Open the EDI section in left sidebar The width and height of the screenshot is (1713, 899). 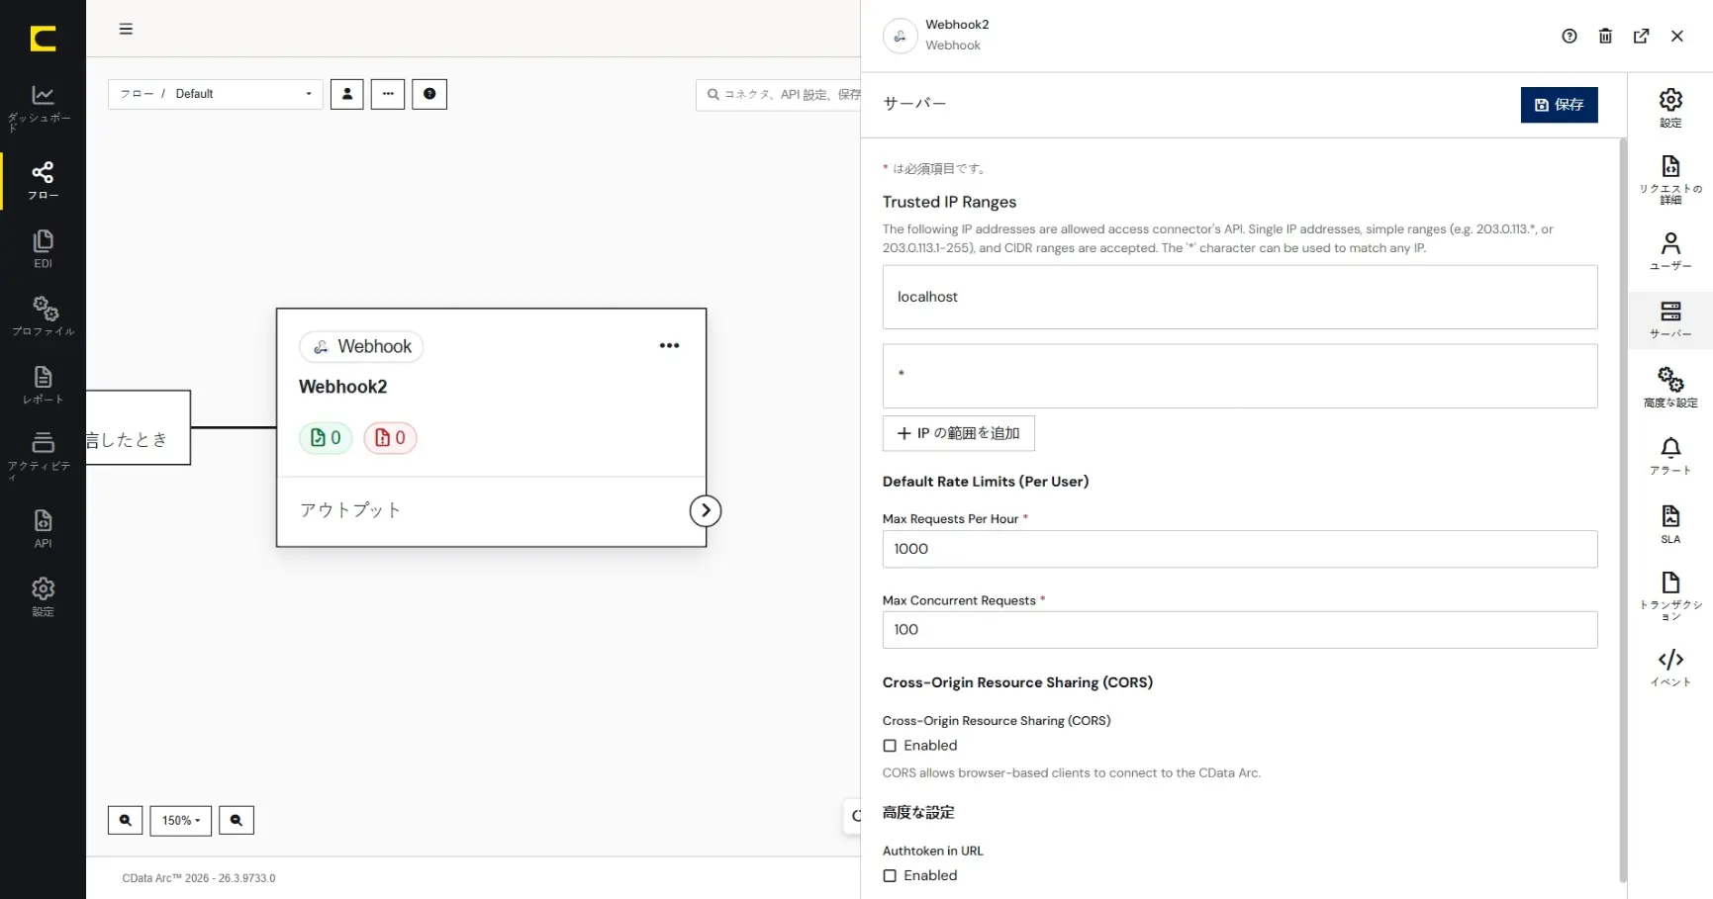43,249
